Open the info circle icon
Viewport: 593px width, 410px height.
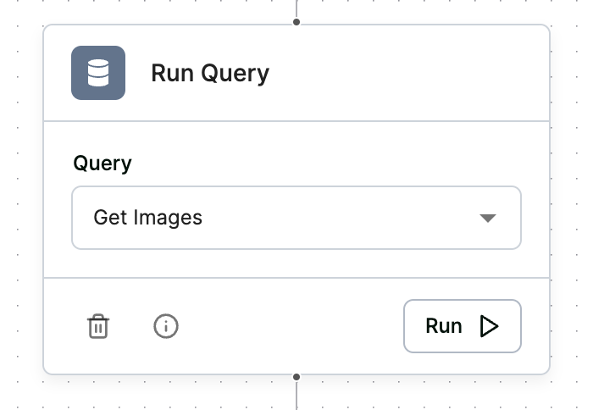coord(166,326)
